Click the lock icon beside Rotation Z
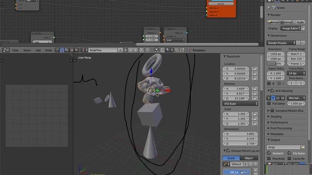 (x=254, y=98)
